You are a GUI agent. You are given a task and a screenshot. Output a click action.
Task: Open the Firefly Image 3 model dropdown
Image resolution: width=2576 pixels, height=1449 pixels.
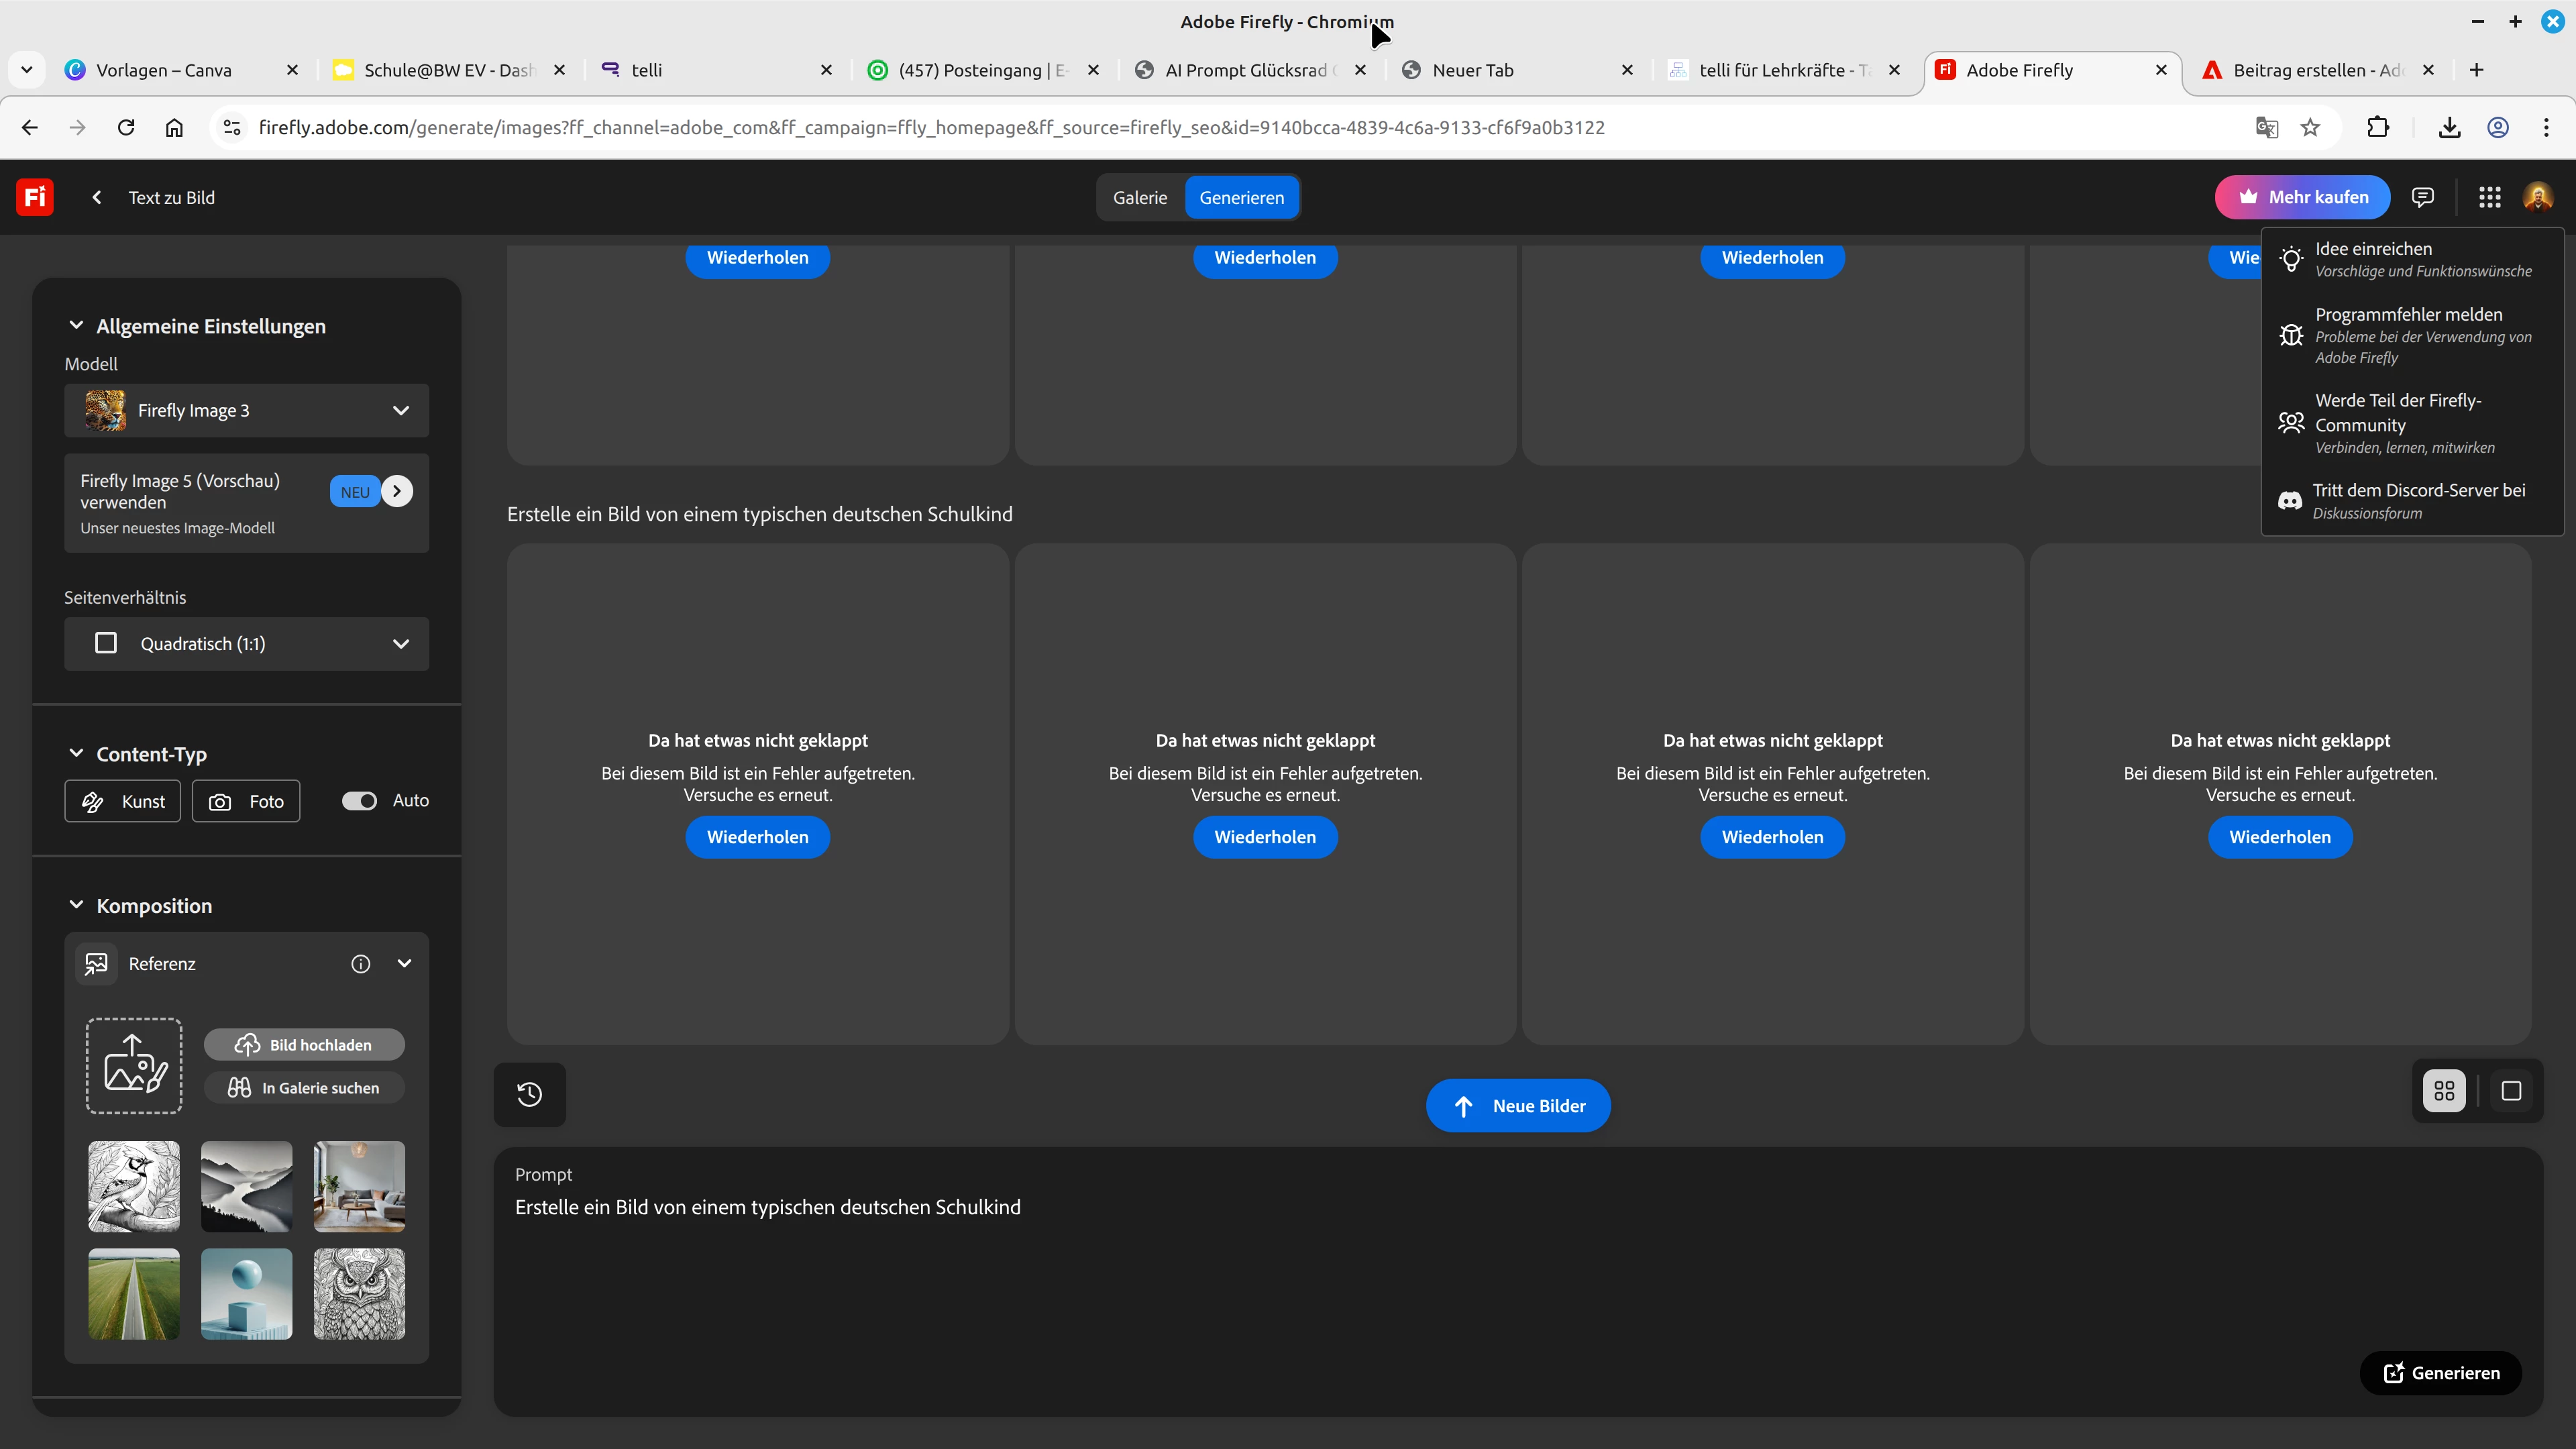click(x=247, y=411)
